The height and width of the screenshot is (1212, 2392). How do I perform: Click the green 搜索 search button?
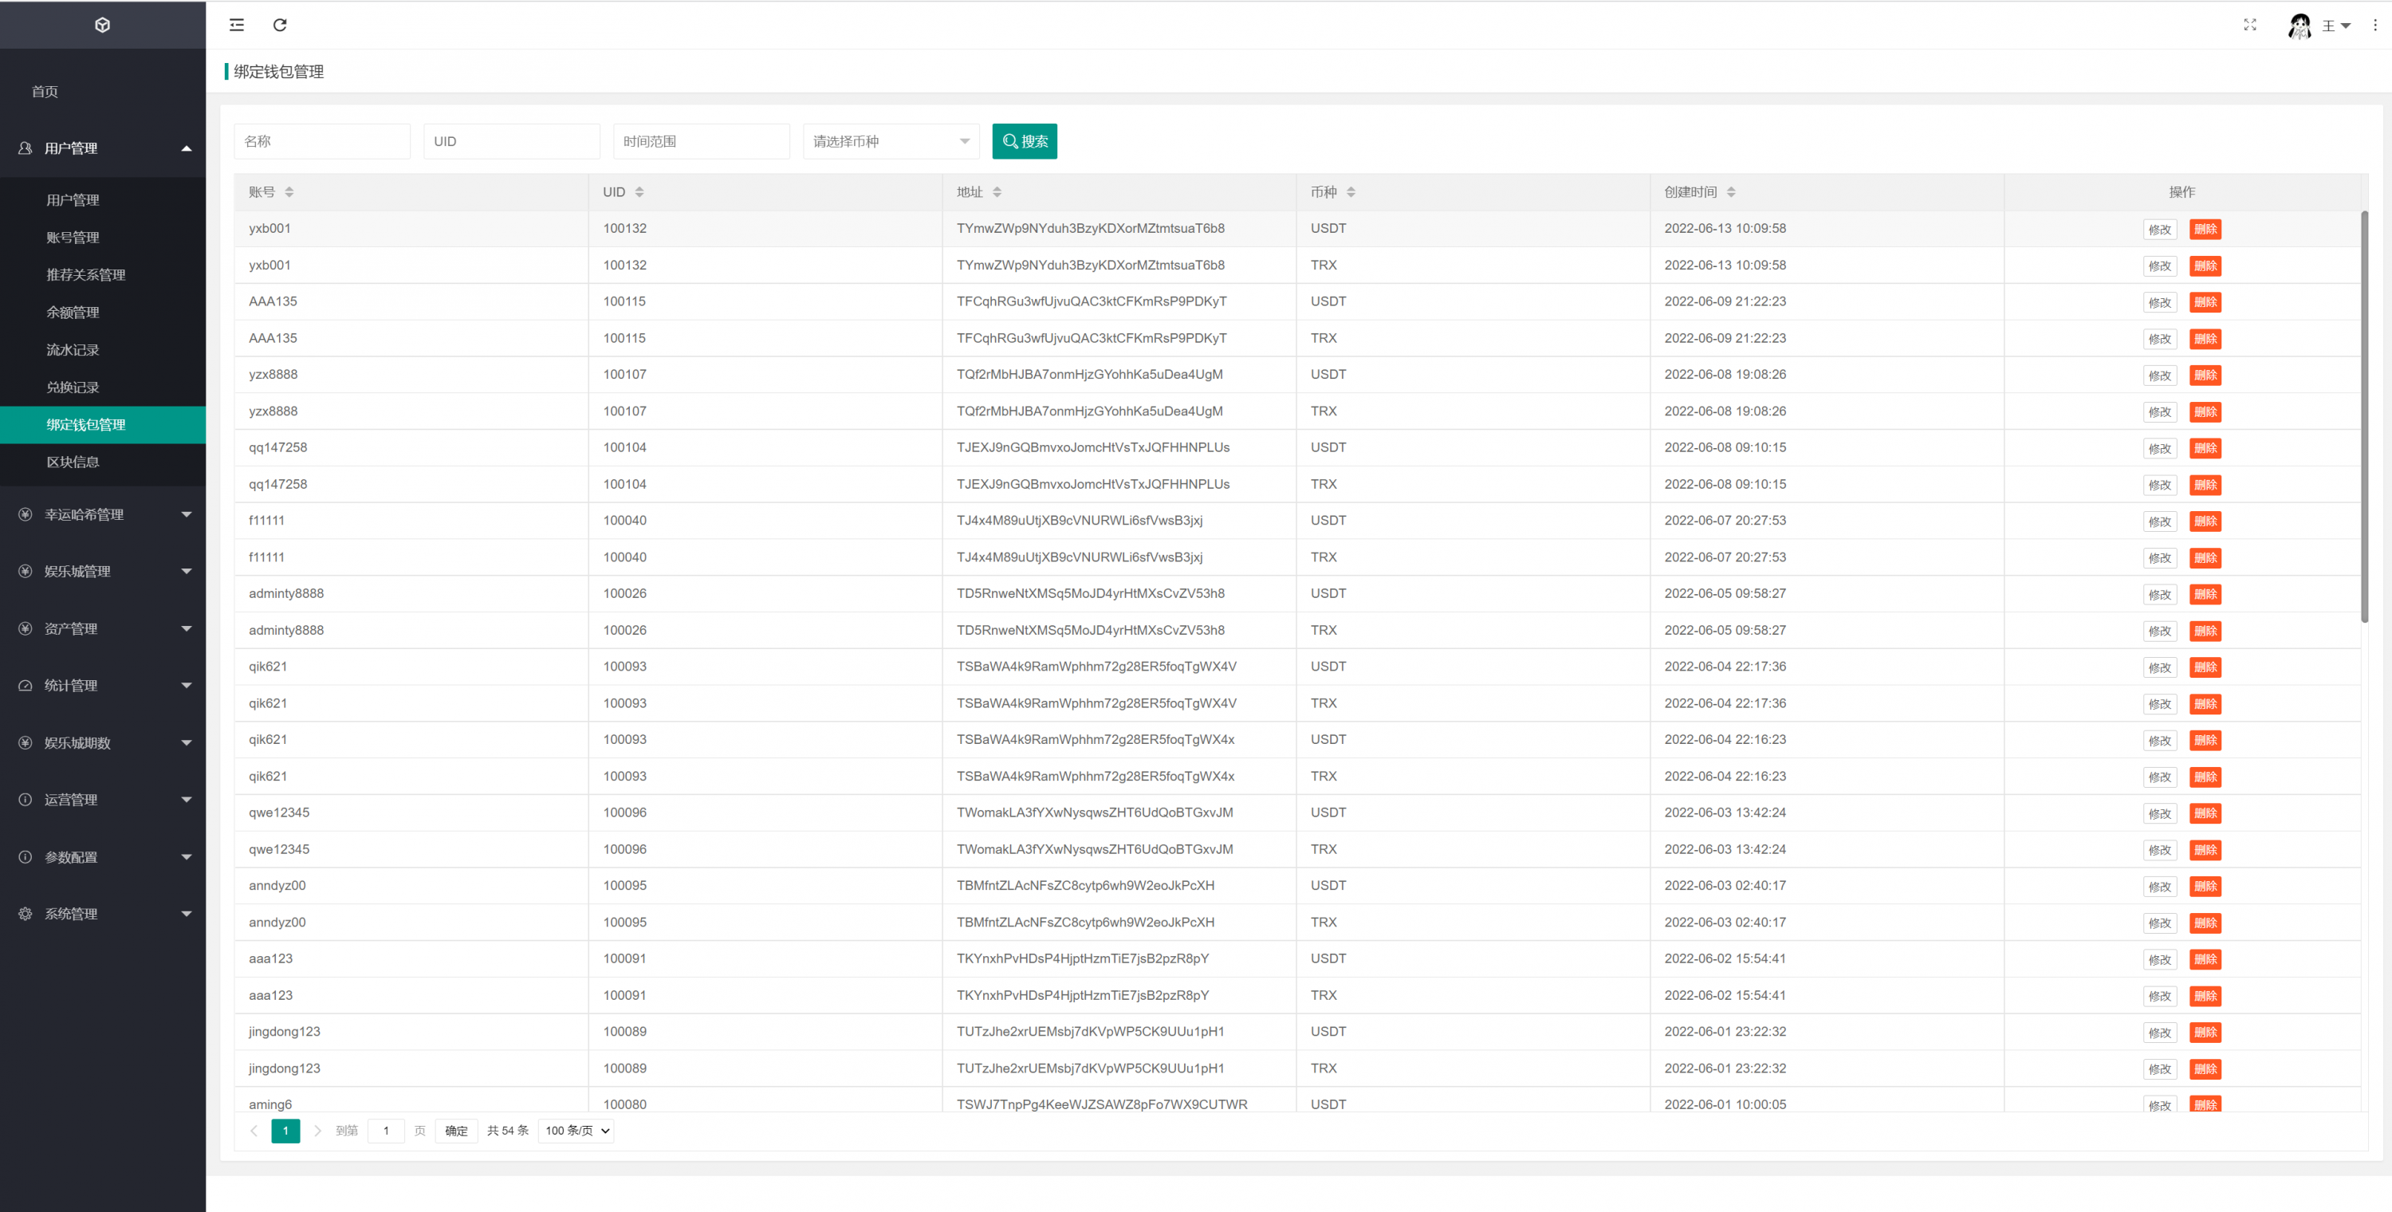pos(1025,141)
